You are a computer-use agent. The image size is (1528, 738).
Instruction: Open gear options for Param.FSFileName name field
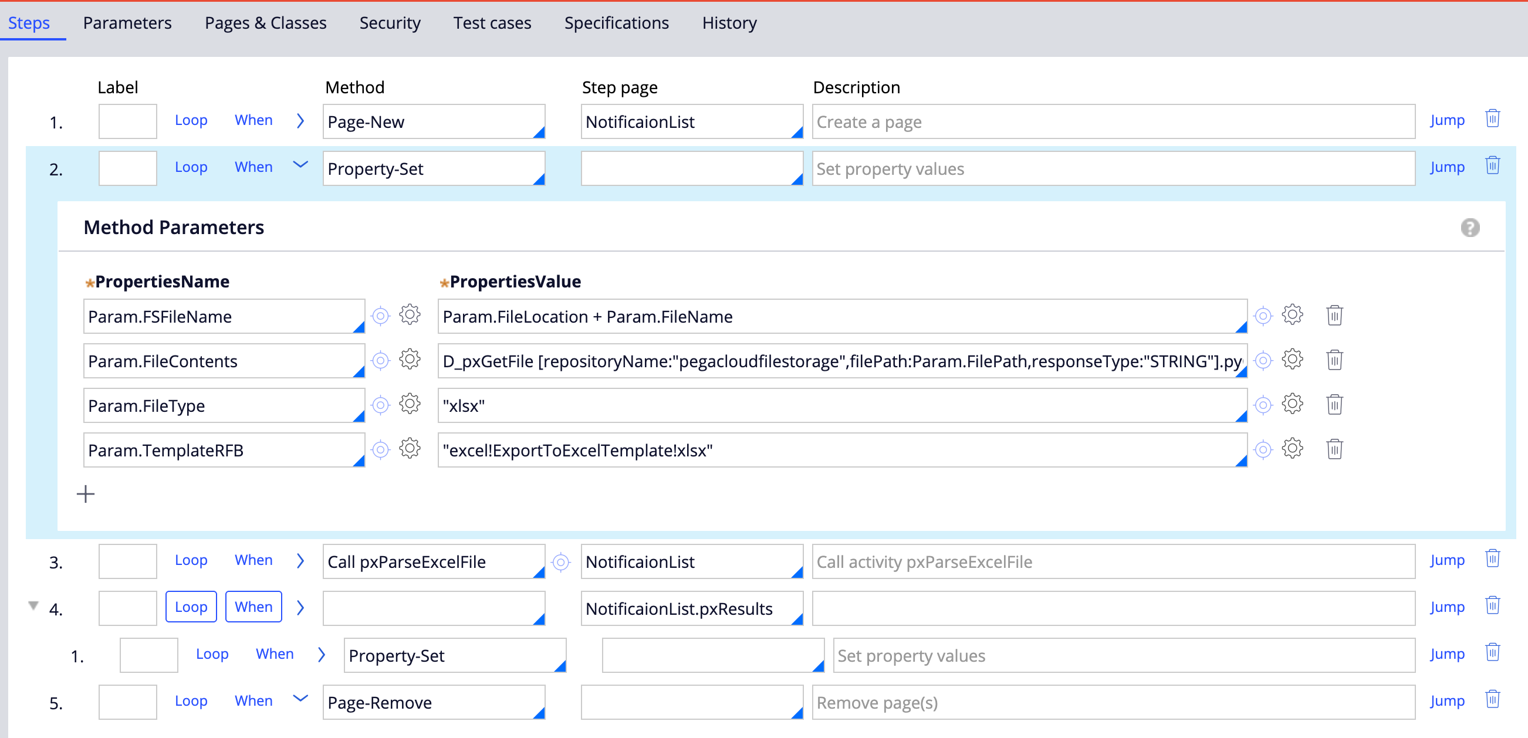(410, 315)
